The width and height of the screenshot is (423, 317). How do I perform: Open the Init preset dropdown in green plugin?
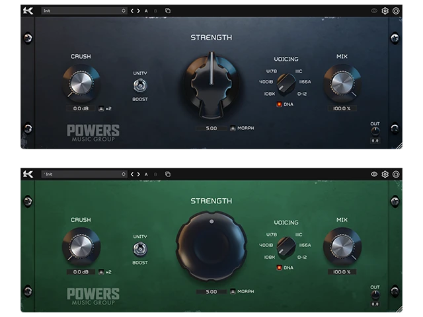(x=84, y=174)
